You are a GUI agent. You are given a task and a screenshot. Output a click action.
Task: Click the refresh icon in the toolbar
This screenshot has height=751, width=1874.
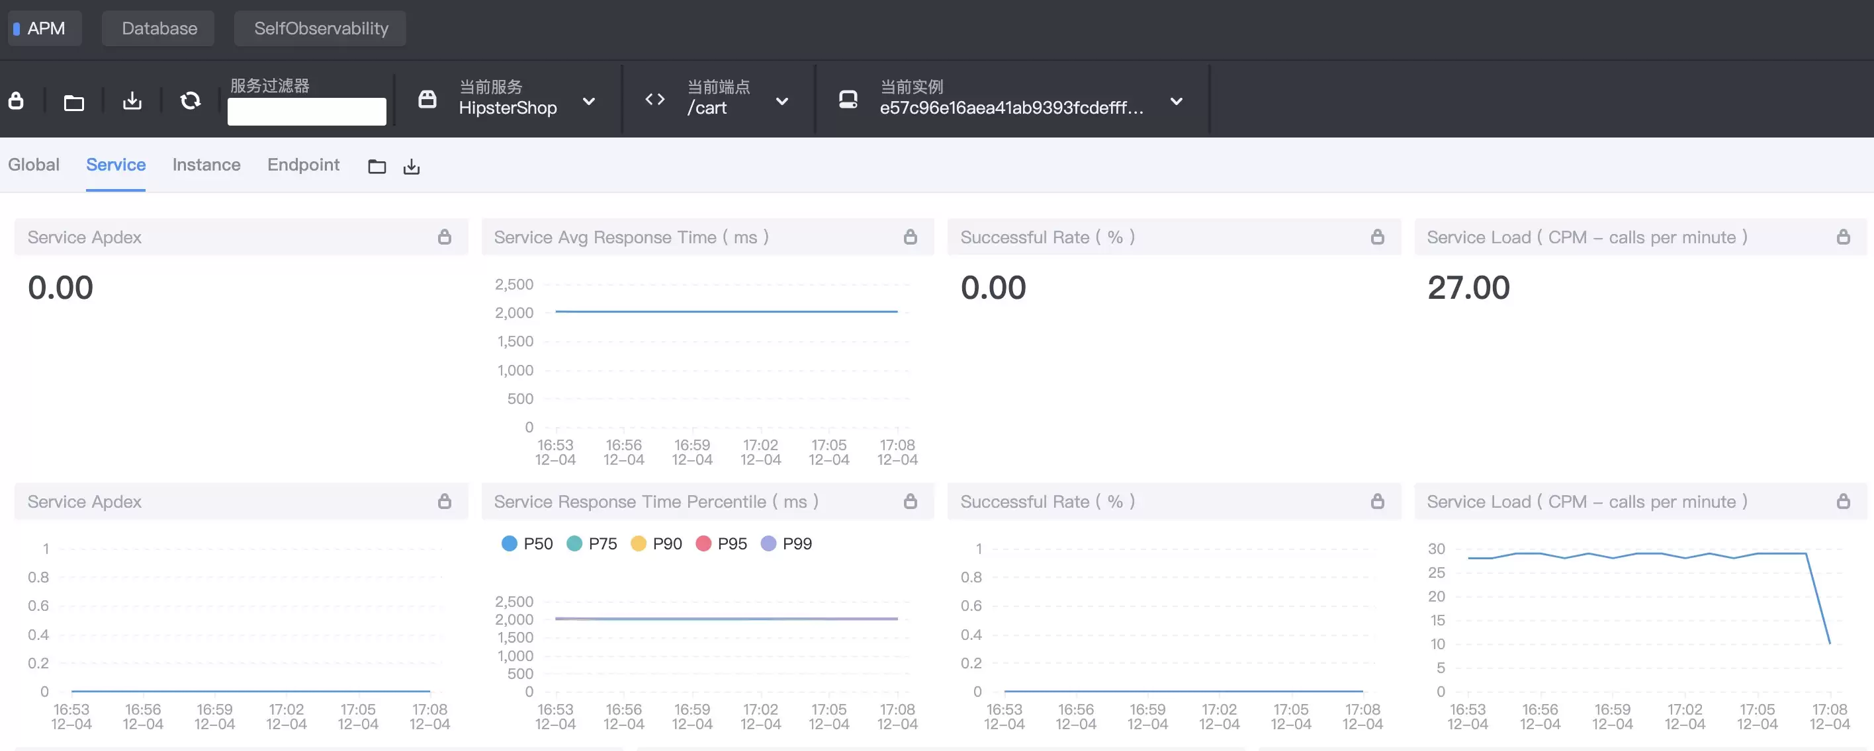pos(191,100)
